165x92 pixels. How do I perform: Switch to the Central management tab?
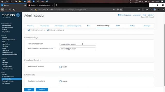click(74, 26)
